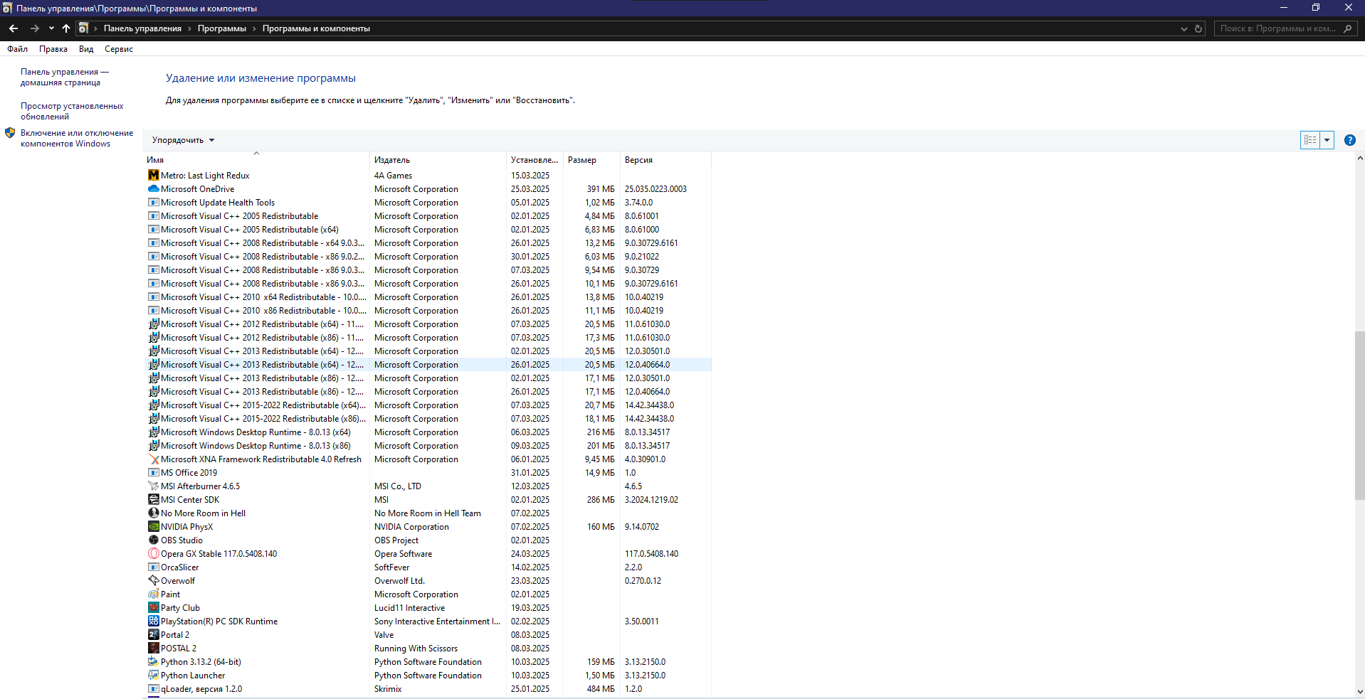Click the Control Panel icon in address bar
The width and height of the screenshot is (1365, 699).
(83, 28)
